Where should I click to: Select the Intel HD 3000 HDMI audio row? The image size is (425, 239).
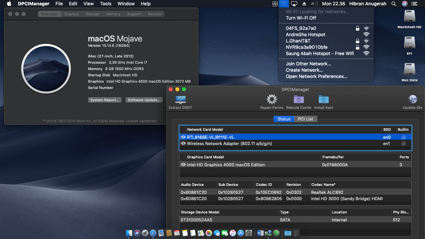[x=295, y=199]
